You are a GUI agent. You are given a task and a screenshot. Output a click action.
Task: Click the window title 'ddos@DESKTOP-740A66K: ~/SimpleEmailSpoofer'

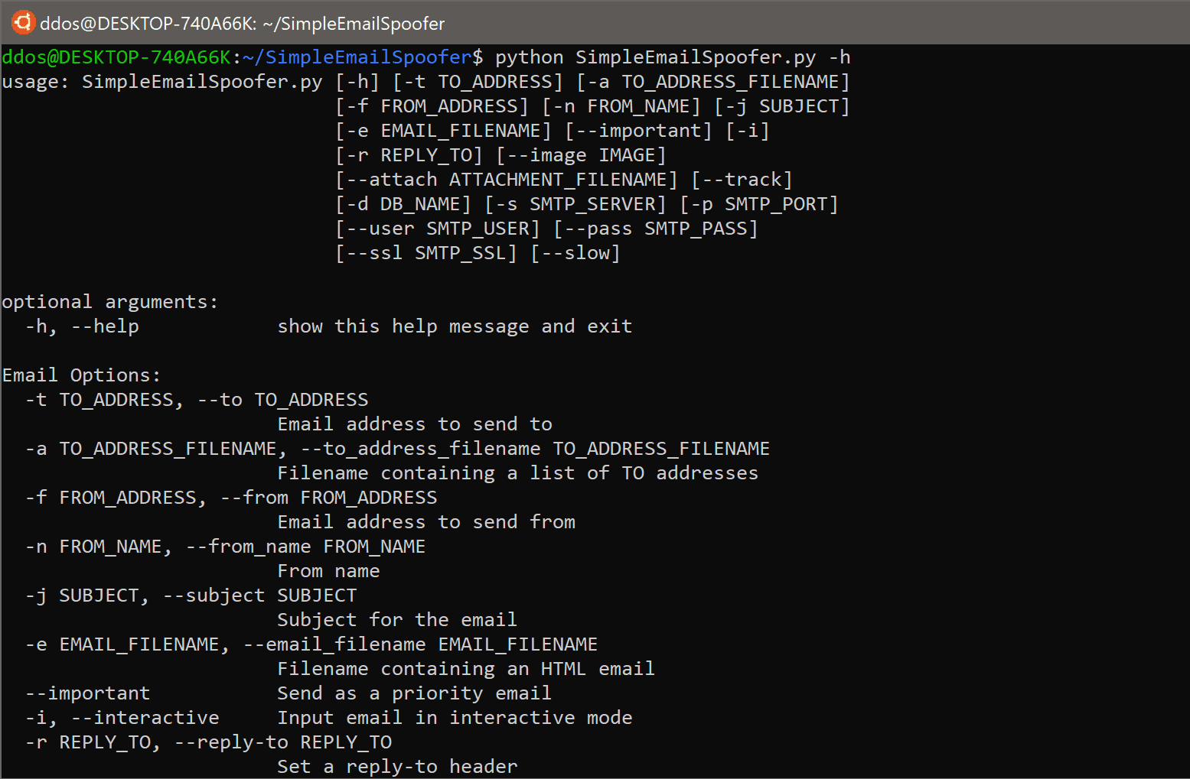242,24
